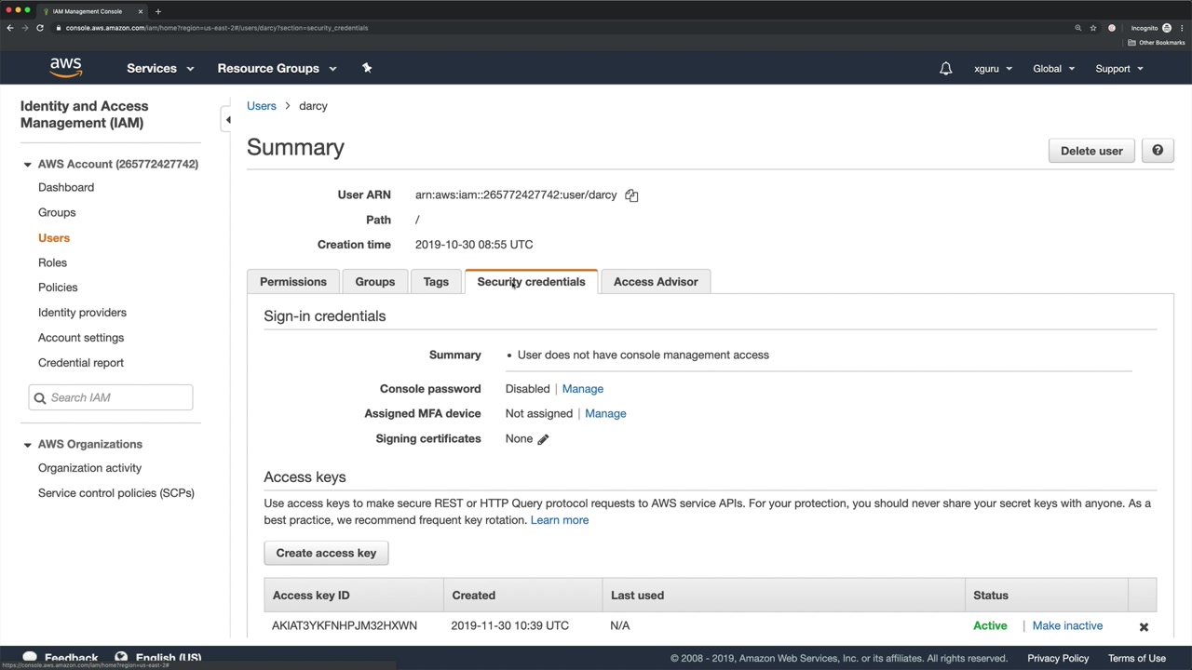
Task: Make the access key inactive
Action: coord(1067,625)
